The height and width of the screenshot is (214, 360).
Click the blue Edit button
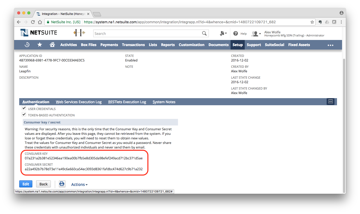click(26, 184)
